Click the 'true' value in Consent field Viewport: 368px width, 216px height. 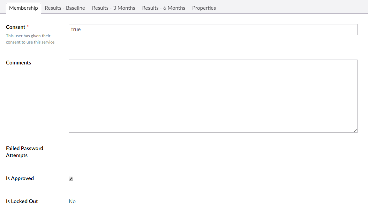pos(76,30)
